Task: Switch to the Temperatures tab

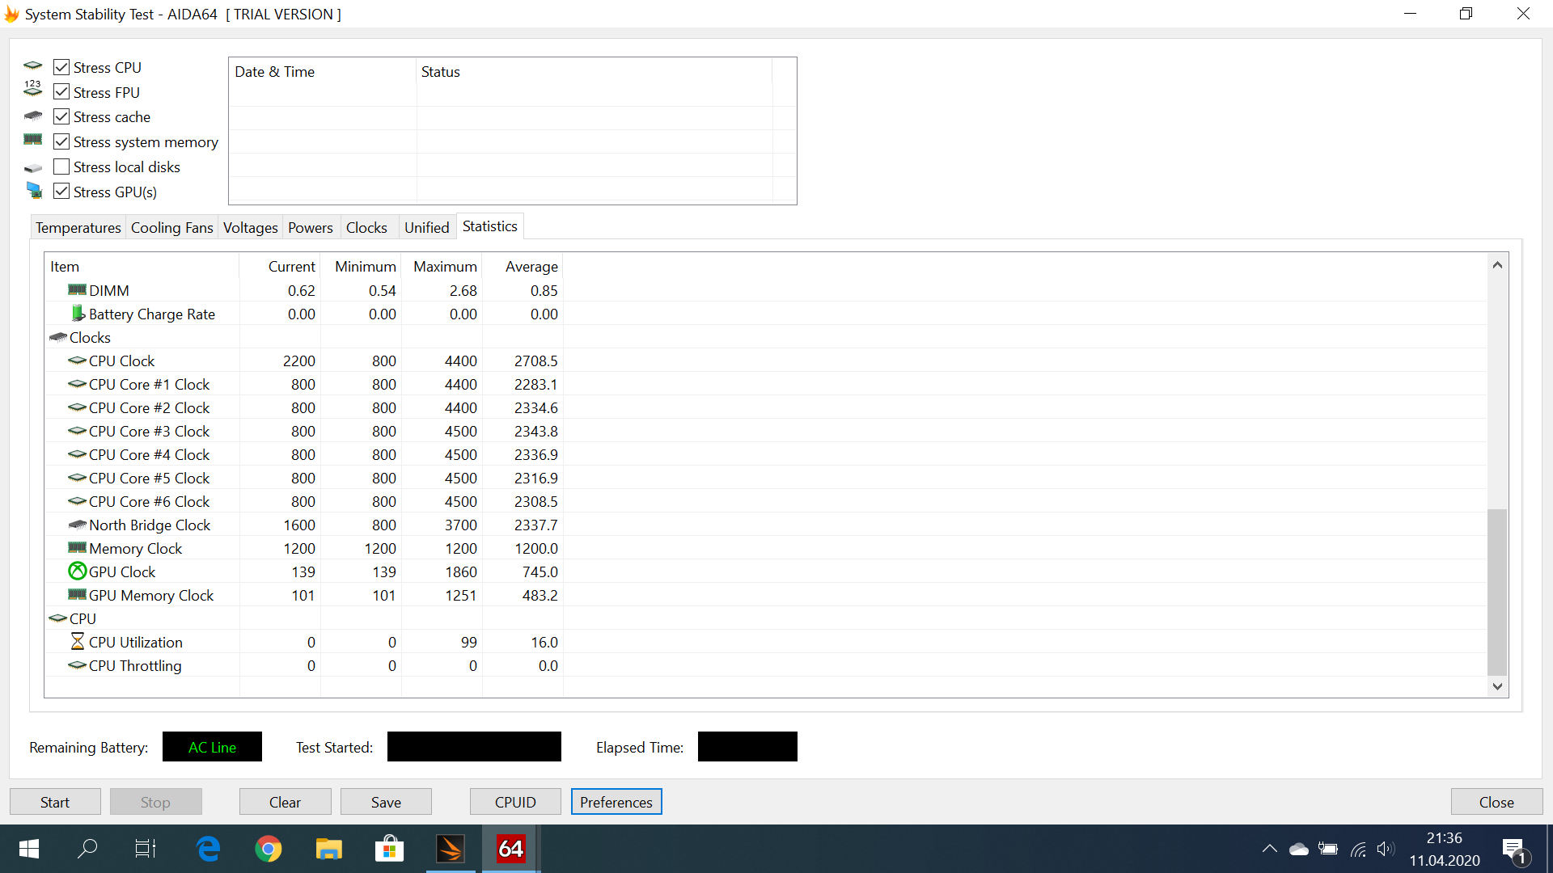Action: tap(78, 228)
